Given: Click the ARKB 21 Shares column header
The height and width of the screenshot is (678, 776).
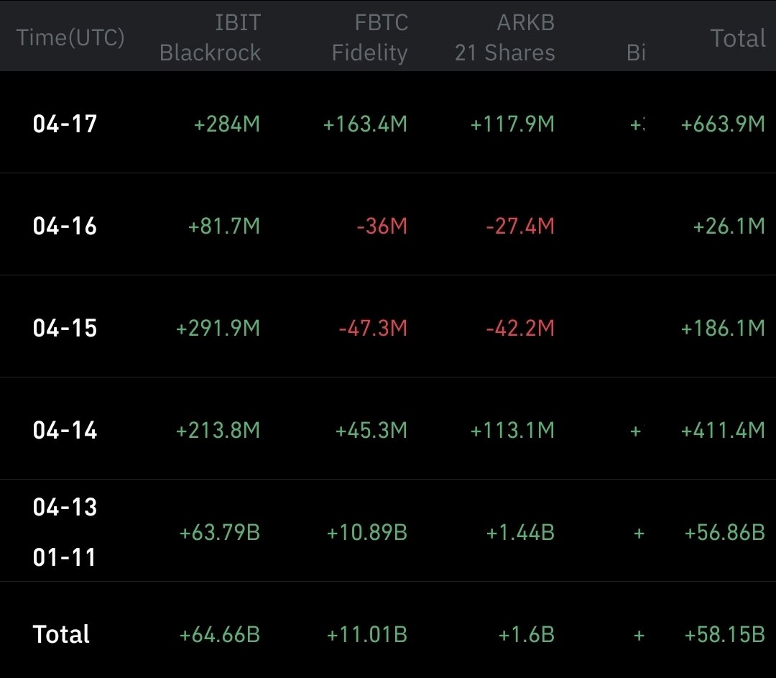Looking at the screenshot, I should coord(504,37).
